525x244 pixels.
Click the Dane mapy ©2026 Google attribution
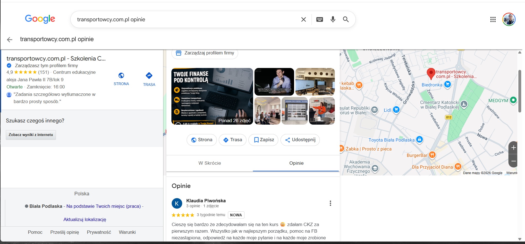pyautogui.click(x=483, y=173)
